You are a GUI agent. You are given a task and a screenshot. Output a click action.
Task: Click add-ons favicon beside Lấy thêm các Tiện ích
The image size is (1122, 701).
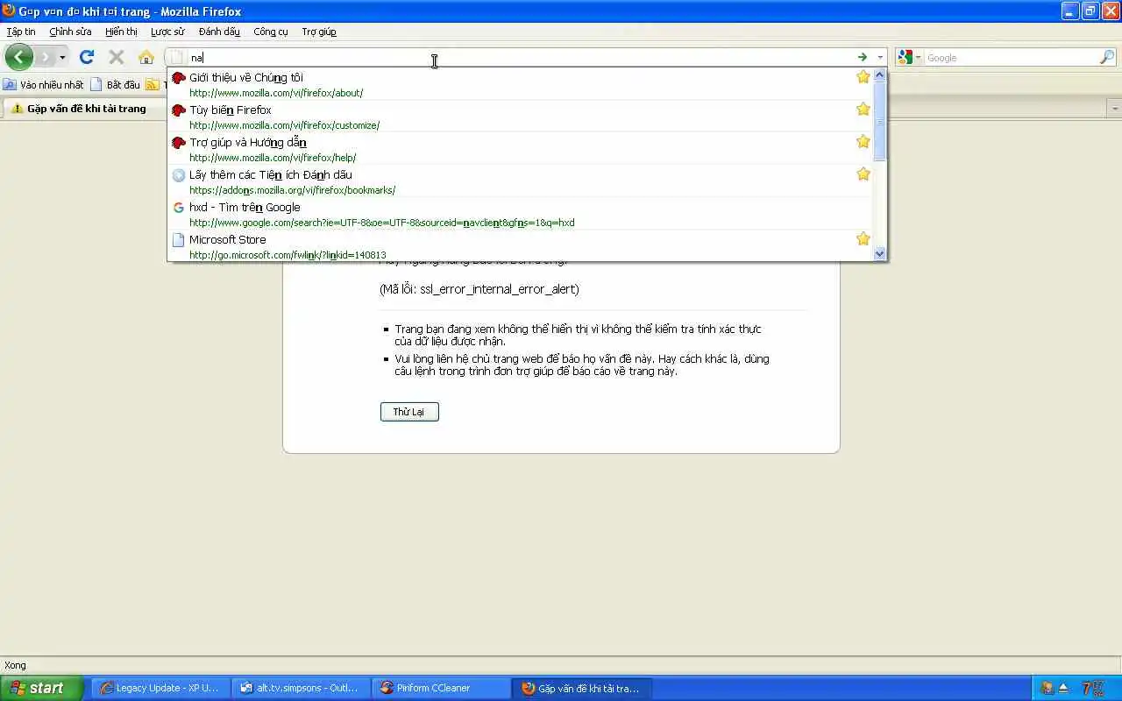click(x=179, y=175)
